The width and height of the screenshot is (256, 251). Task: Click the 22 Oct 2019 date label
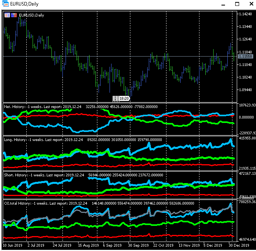tap(163, 245)
